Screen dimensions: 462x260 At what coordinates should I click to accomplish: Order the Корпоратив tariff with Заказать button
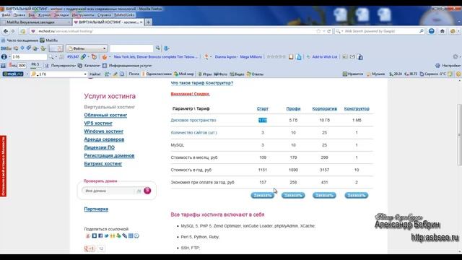pyautogui.click(x=324, y=195)
